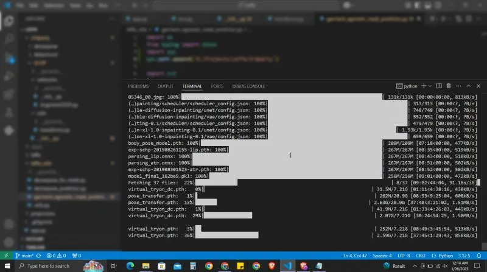This screenshot has height=272, width=487.
Task: Open terminal panel more actions menu
Action: coord(458,86)
